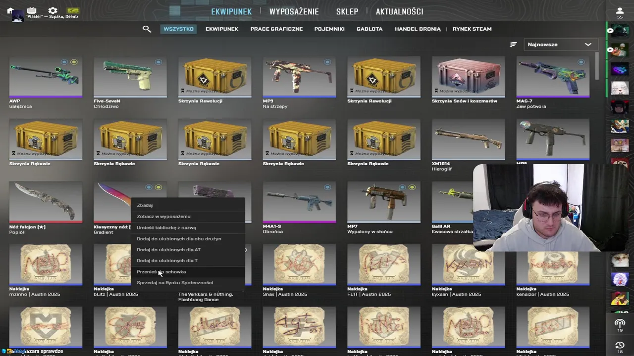The image size is (634, 356).
Task: Select the M4A1-S Obrońca item
Action: tap(299, 208)
